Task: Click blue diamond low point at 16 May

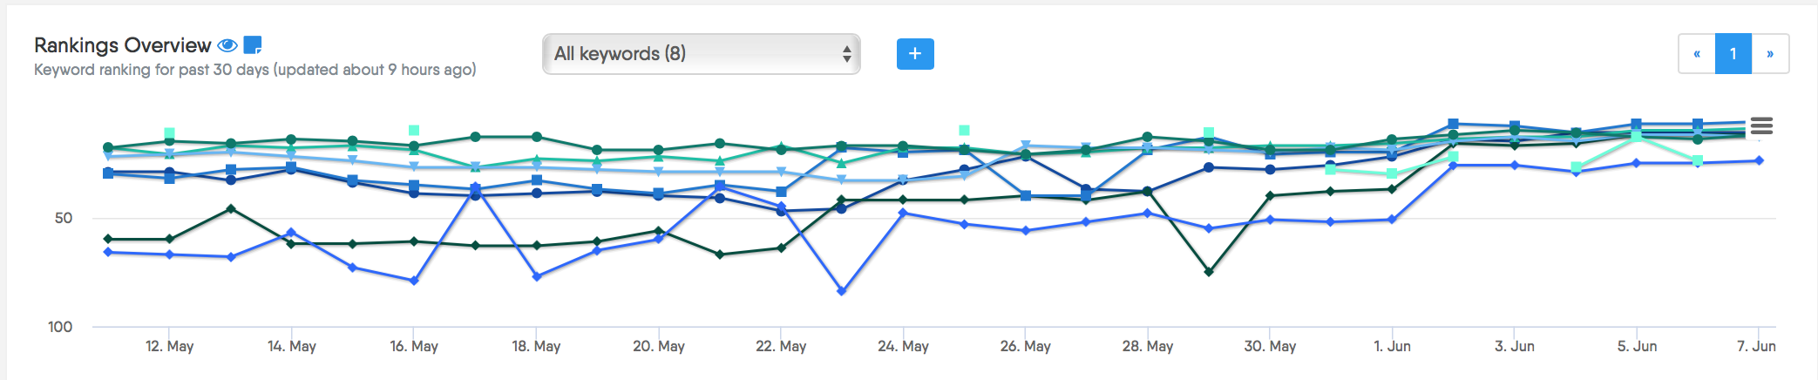Action: click(414, 281)
